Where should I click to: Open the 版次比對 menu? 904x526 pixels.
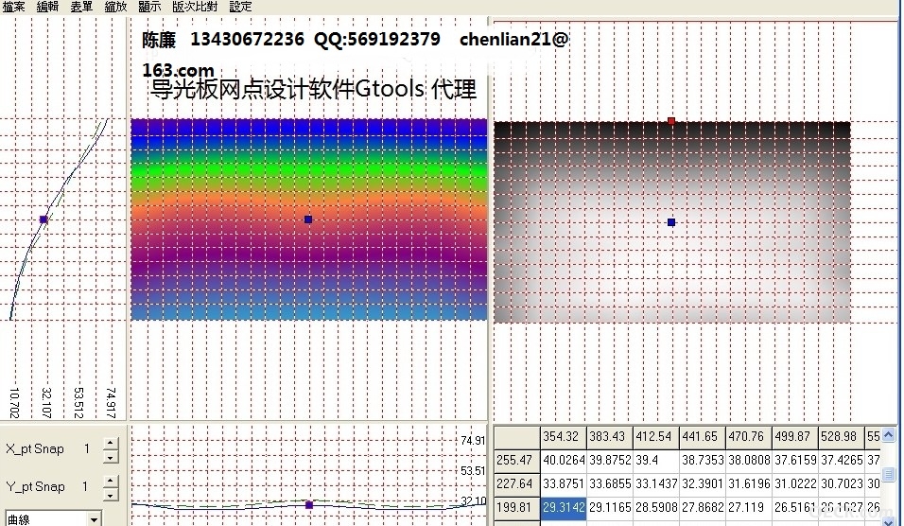point(195,7)
